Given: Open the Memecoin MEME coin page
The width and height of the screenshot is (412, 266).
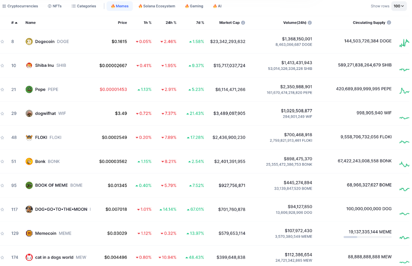Looking at the screenshot, I should (53, 233).
